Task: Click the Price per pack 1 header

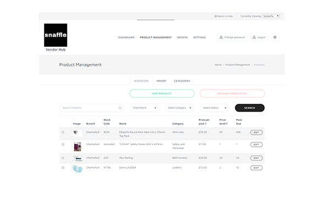Action: (204, 122)
